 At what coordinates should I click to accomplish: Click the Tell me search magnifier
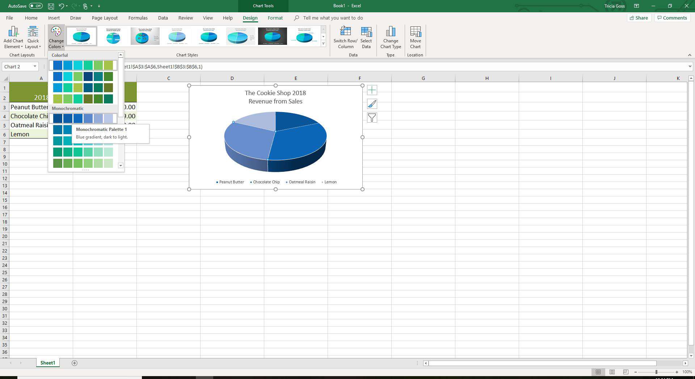click(x=296, y=18)
